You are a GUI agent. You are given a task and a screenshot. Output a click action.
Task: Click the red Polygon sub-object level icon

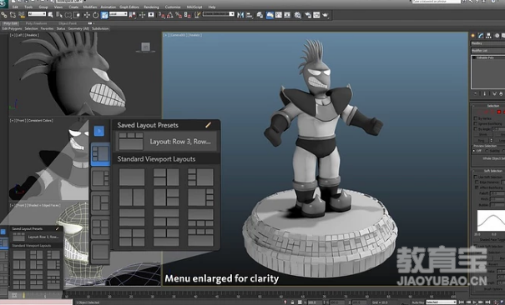pyautogui.click(x=499, y=112)
